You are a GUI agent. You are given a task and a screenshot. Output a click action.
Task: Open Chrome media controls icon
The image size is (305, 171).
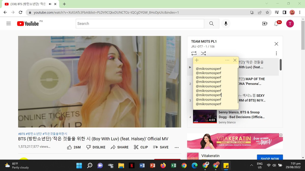pyautogui.click(x=277, y=12)
